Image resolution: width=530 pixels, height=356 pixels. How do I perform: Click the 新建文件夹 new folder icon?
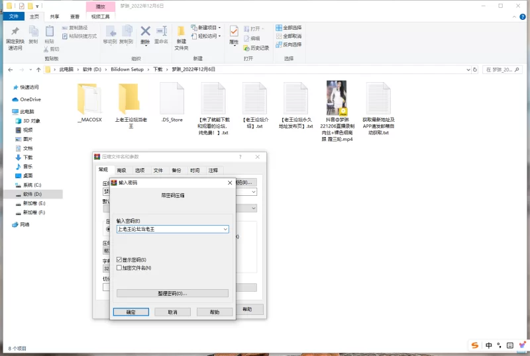pyautogui.click(x=181, y=33)
